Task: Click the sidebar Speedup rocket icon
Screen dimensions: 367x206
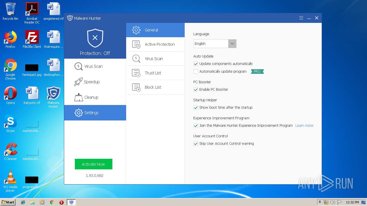Action: coord(79,82)
